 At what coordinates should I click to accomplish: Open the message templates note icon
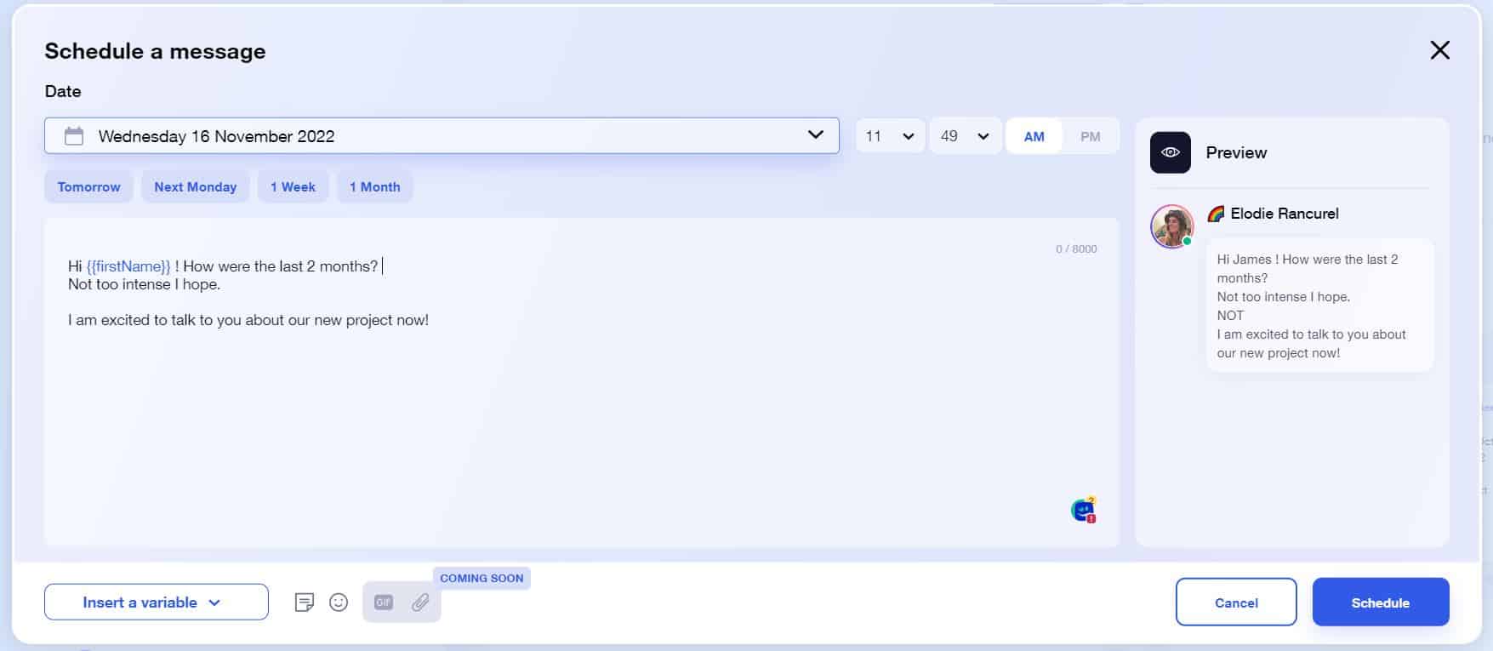[304, 602]
